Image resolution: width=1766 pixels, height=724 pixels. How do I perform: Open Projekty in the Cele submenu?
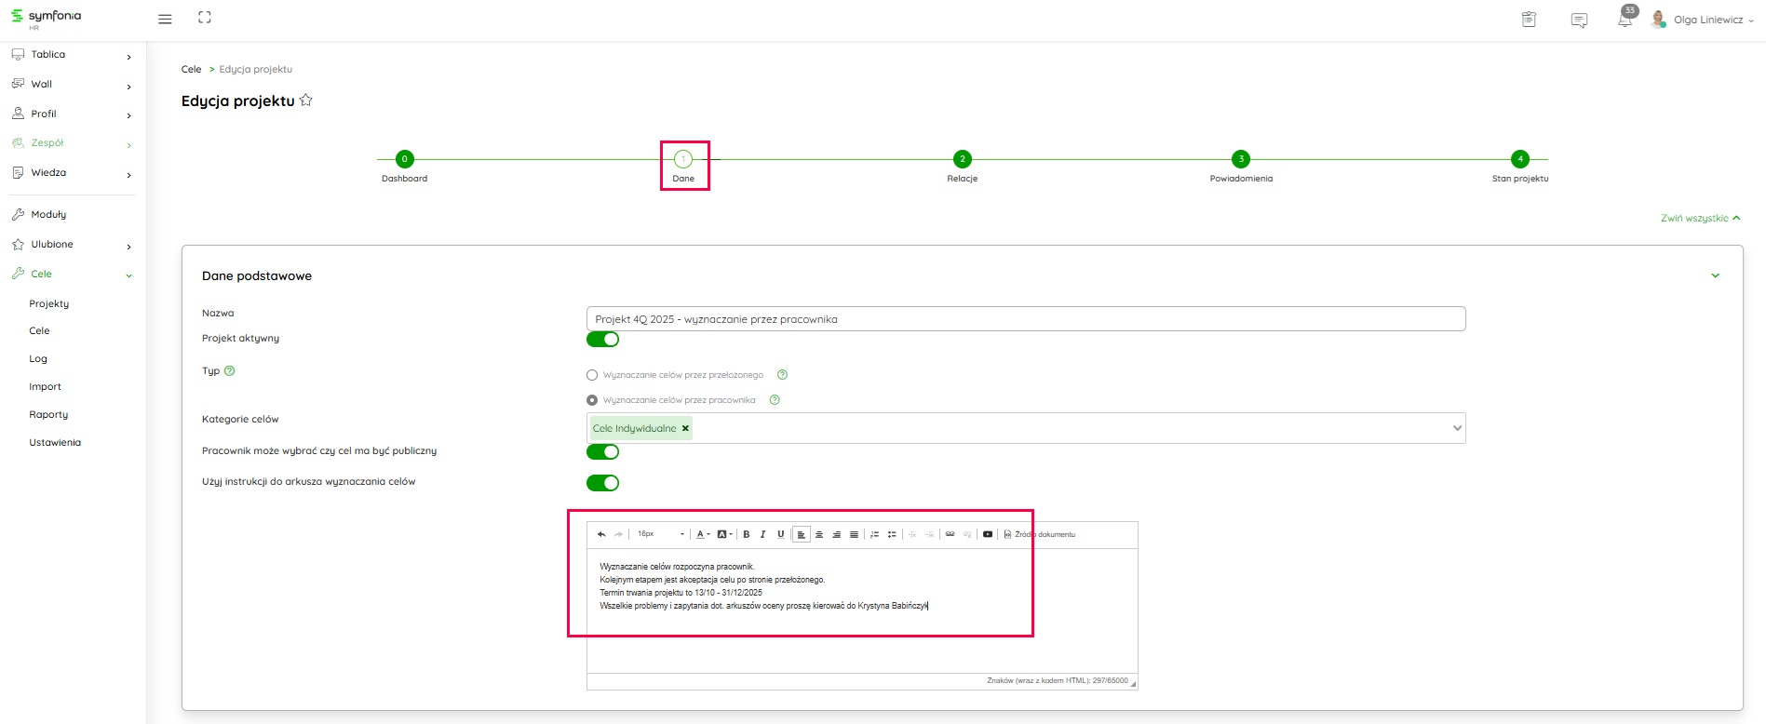click(49, 303)
